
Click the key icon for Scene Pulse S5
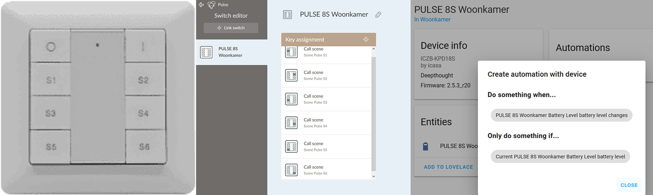pyautogui.click(x=291, y=146)
